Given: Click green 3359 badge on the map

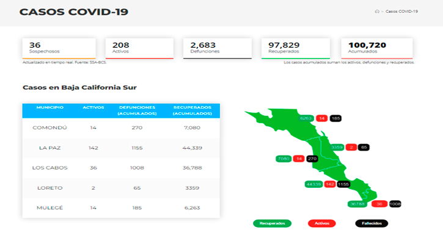Looking at the screenshot, I should [337, 147].
